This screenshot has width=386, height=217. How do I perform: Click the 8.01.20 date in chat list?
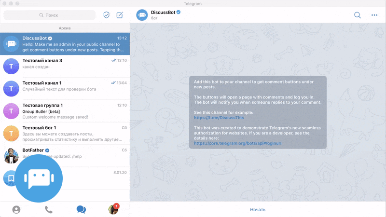tap(120, 173)
